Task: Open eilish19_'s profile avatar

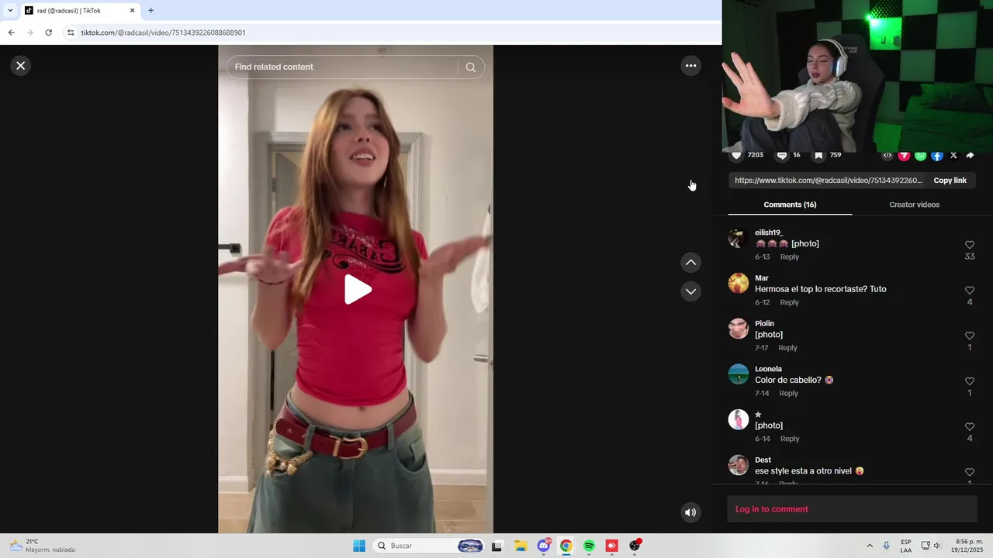Action: click(x=739, y=238)
